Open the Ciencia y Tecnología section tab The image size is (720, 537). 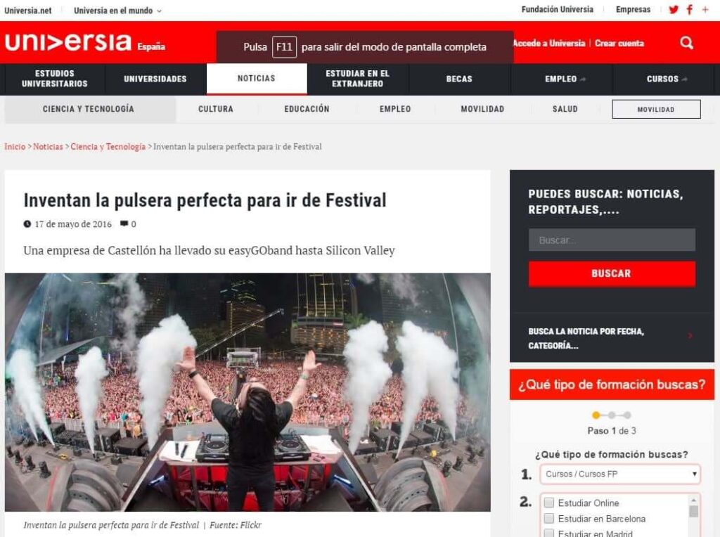point(90,109)
